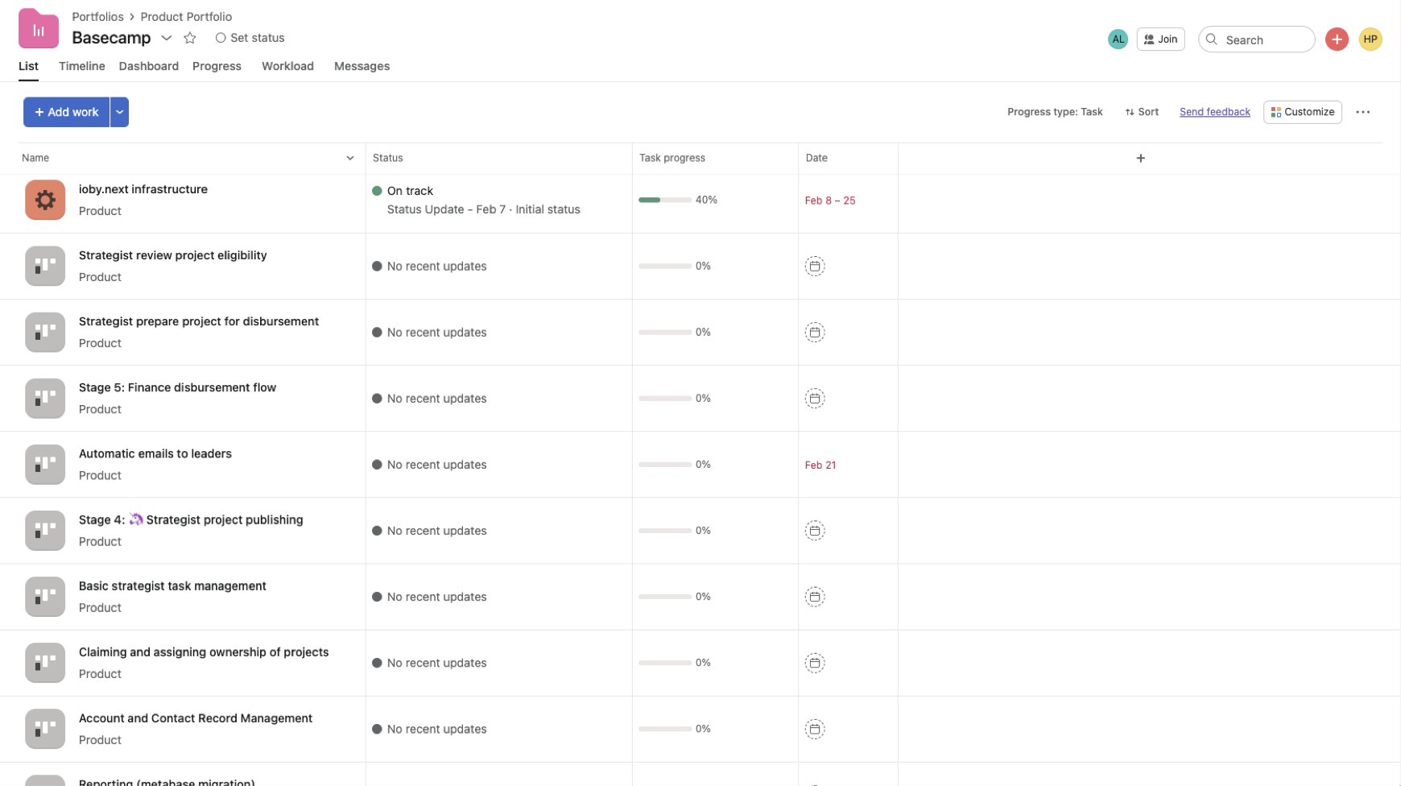Viewport: 1401px width, 786px height.
Task: Click the Join button
Action: click(x=1160, y=39)
